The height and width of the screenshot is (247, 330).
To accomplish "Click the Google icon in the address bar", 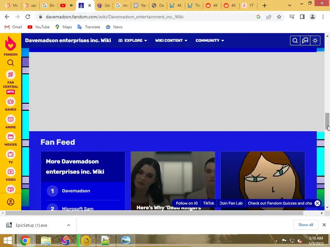I will (258, 17).
